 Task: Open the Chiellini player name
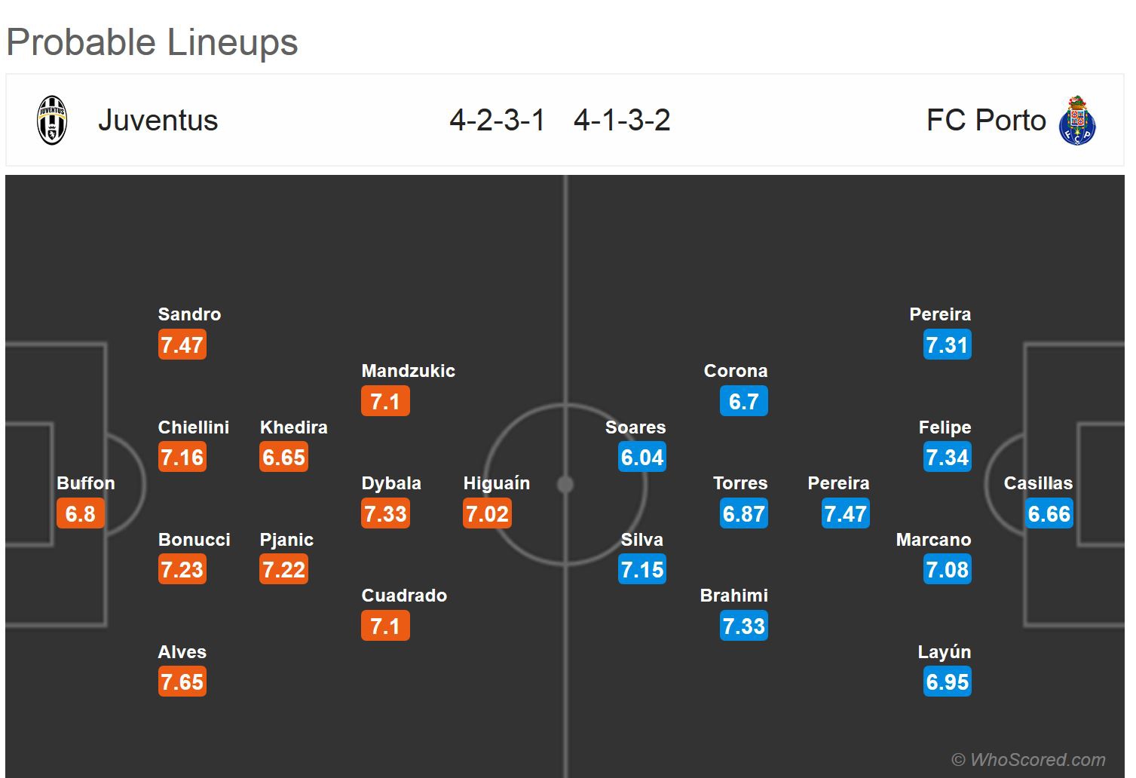tap(194, 427)
